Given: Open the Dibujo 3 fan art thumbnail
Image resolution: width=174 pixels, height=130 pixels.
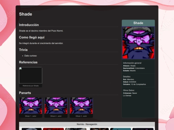Looking at the screenshot, I should pyautogui.click(x=81, y=106).
